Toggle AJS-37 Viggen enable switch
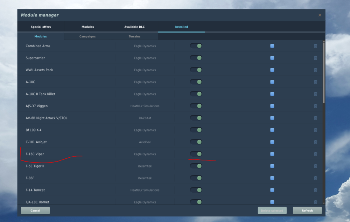The height and width of the screenshot is (222, 350). [x=196, y=106]
